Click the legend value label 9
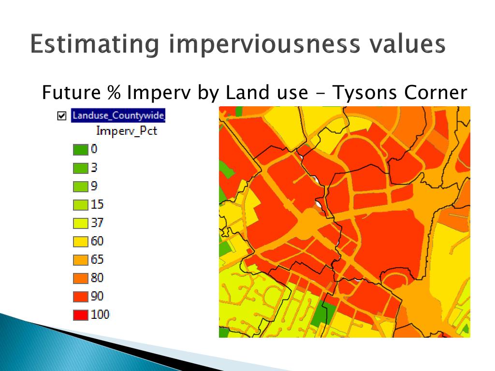 coord(94,186)
